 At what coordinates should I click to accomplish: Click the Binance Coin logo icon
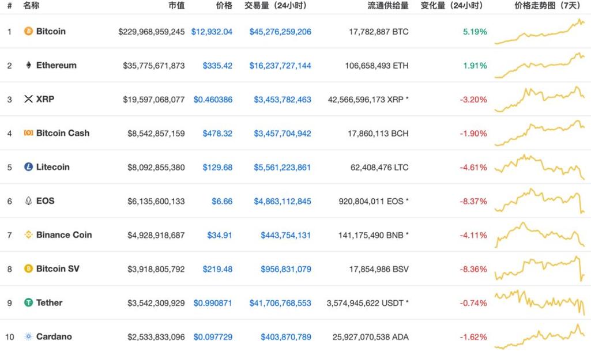28,234
